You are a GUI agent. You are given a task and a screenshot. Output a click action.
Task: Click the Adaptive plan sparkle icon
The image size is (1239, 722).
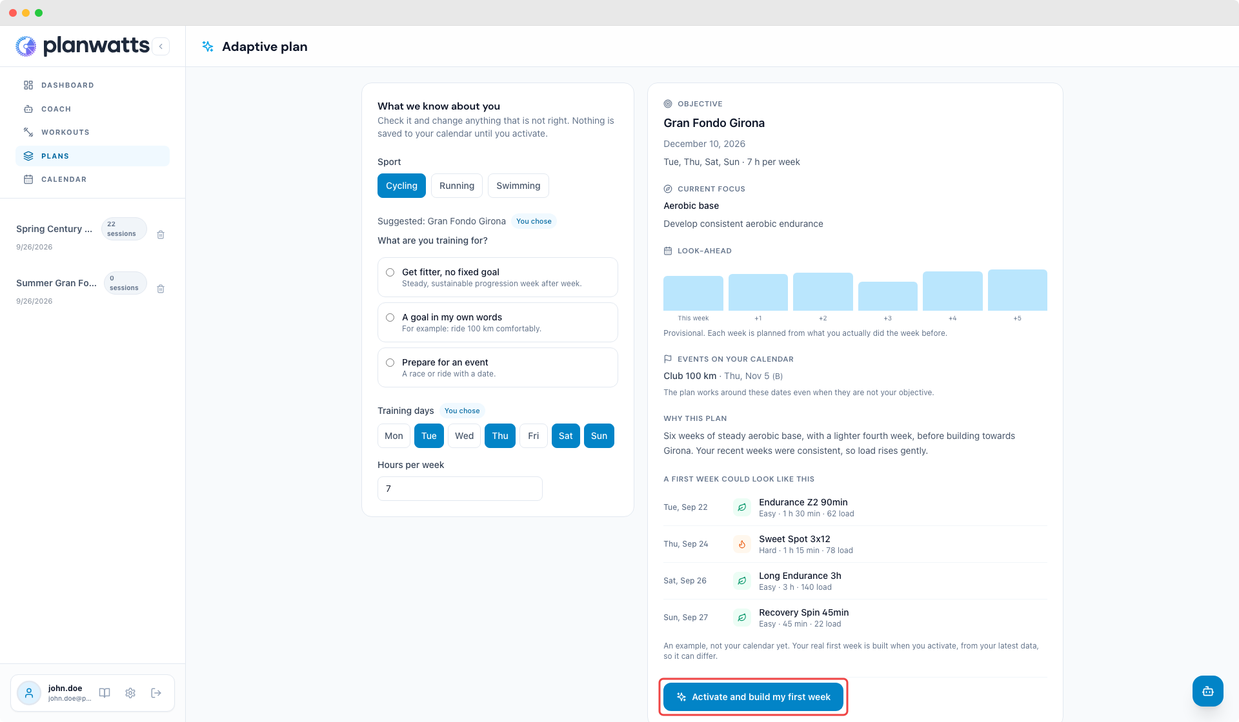[208, 46]
